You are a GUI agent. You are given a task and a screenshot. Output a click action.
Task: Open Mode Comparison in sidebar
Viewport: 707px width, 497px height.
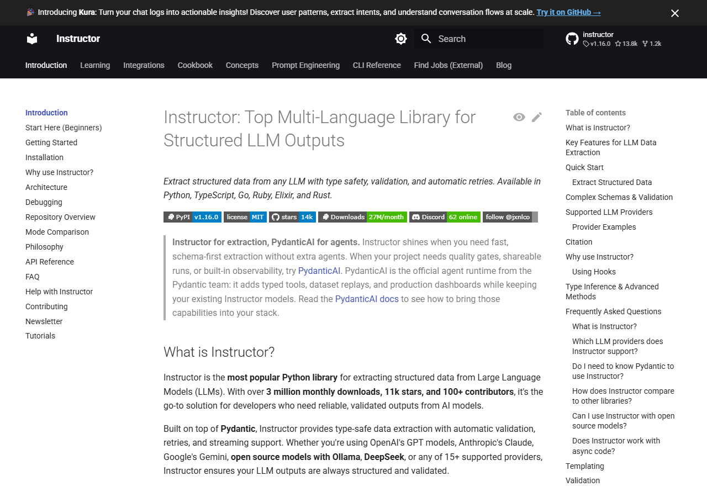point(57,232)
